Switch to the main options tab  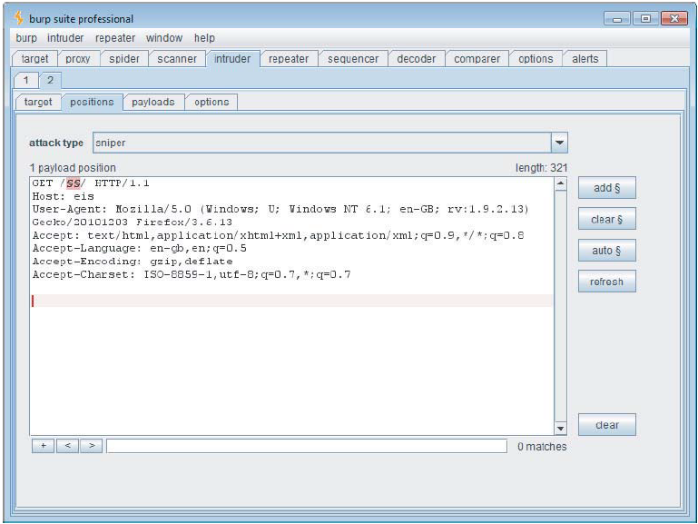click(x=536, y=59)
